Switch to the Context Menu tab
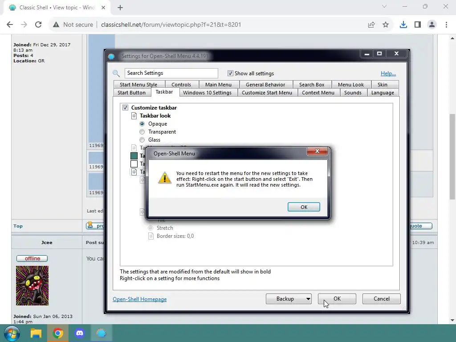 coord(318,93)
